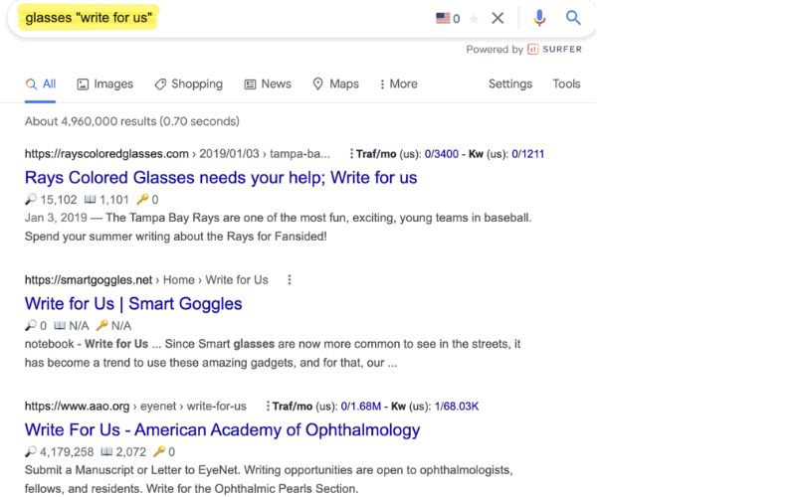Open the Settings menu
The height and width of the screenshot is (497, 796).
point(510,84)
